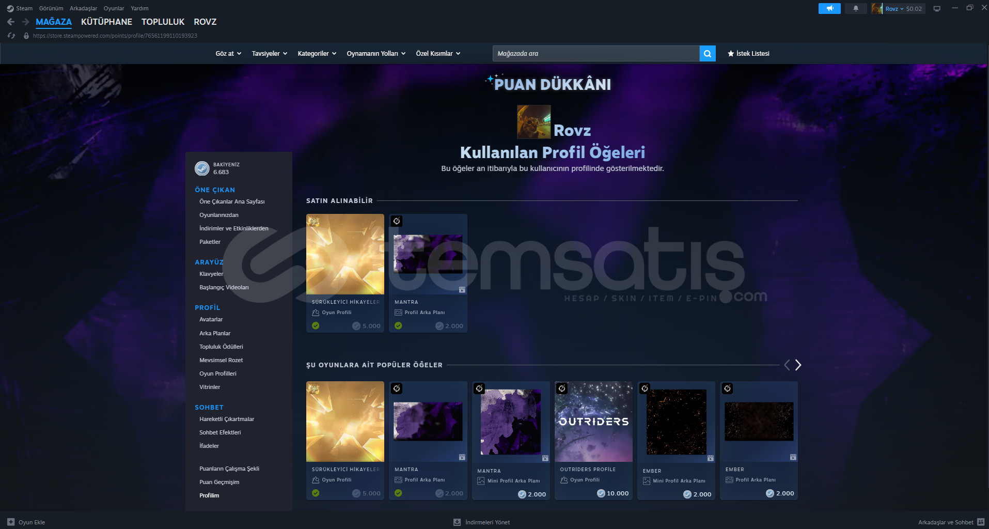Expand the Özel Kısımlar dropdown

point(438,54)
